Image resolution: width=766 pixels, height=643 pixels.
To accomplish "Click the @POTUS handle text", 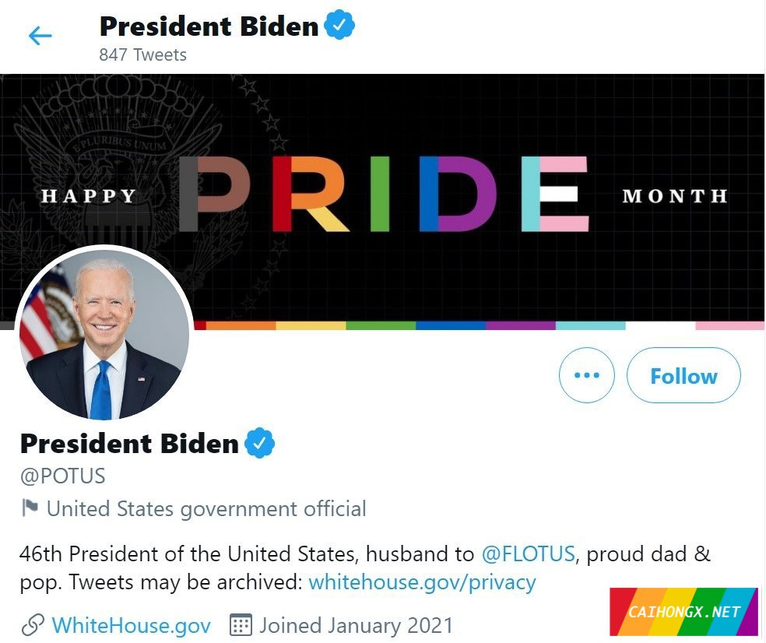I will click(62, 476).
